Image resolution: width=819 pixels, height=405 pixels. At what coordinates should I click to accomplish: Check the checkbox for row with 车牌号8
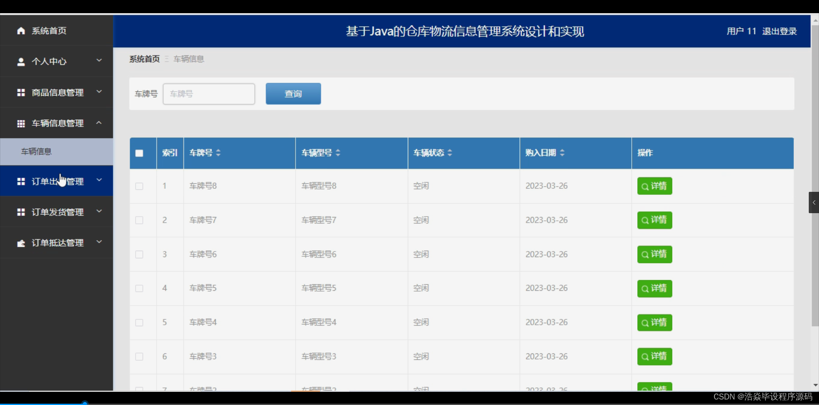point(139,186)
